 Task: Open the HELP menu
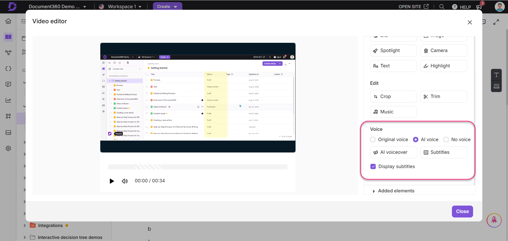[x=461, y=7]
